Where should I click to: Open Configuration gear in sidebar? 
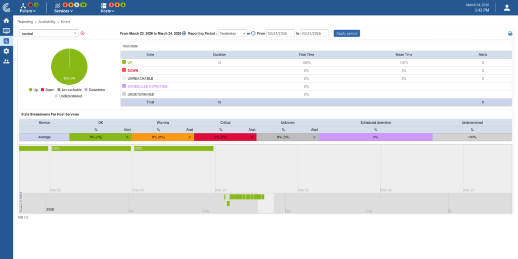[x=6, y=51]
